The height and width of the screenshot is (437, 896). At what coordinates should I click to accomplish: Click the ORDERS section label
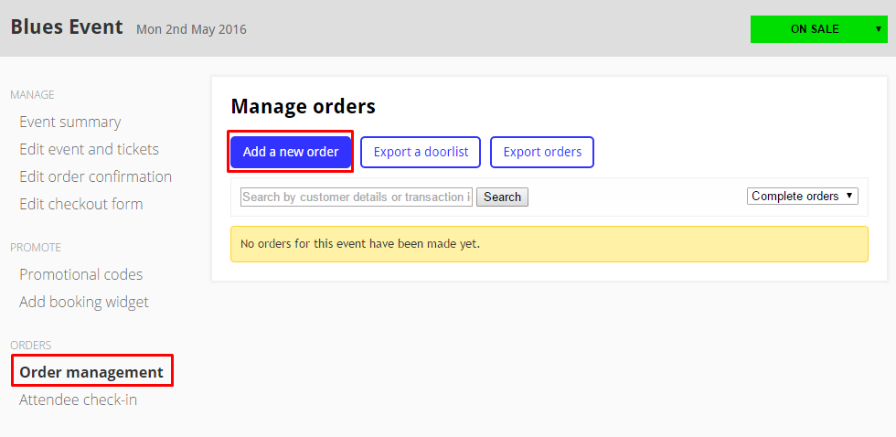click(x=31, y=345)
